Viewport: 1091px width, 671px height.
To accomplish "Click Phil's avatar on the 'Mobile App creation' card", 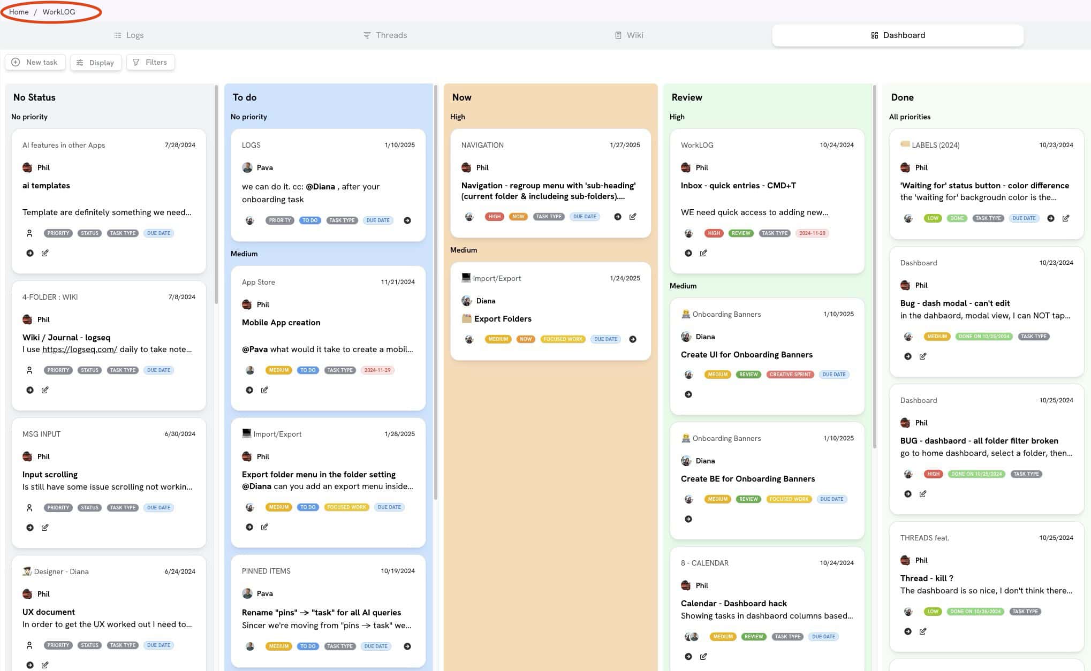I will point(248,304).
